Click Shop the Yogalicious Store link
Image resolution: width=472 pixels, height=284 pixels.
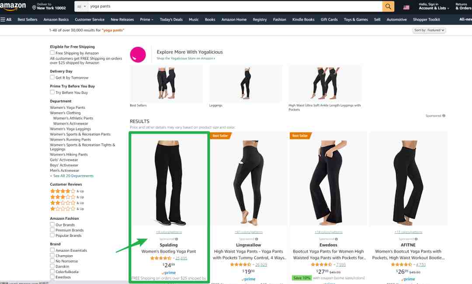[x=186, y=59]
